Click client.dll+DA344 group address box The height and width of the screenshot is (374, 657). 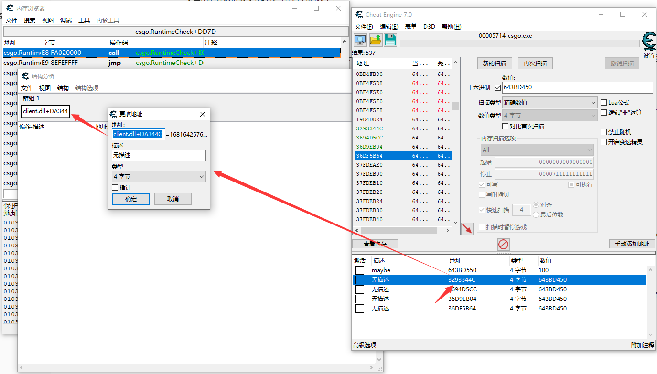(x=45, y=112)
